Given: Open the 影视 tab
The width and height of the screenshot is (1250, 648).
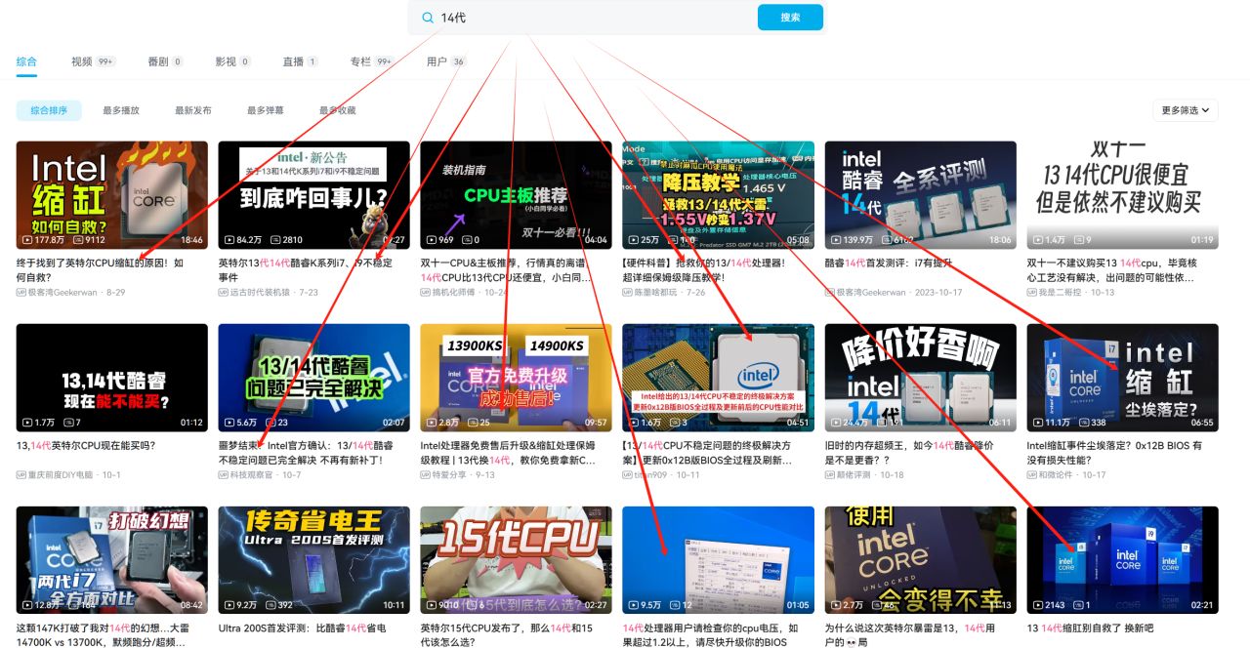Looking at the screenshot, I should 232,61.
